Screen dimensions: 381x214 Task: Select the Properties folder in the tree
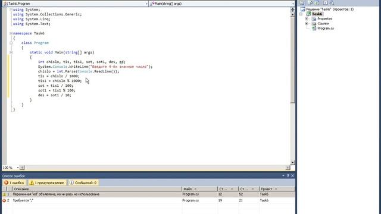(x=324, y=18)
